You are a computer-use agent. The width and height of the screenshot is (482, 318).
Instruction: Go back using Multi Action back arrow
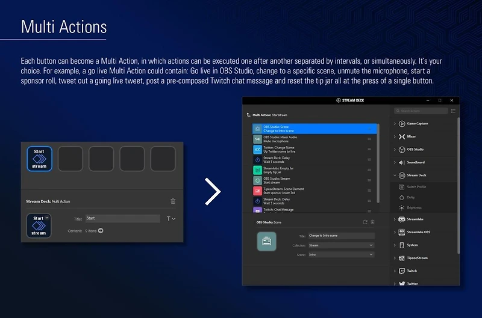248,115
